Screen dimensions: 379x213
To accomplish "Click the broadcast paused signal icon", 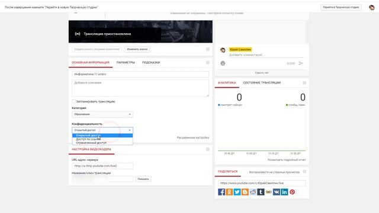I will pos(78,34).
